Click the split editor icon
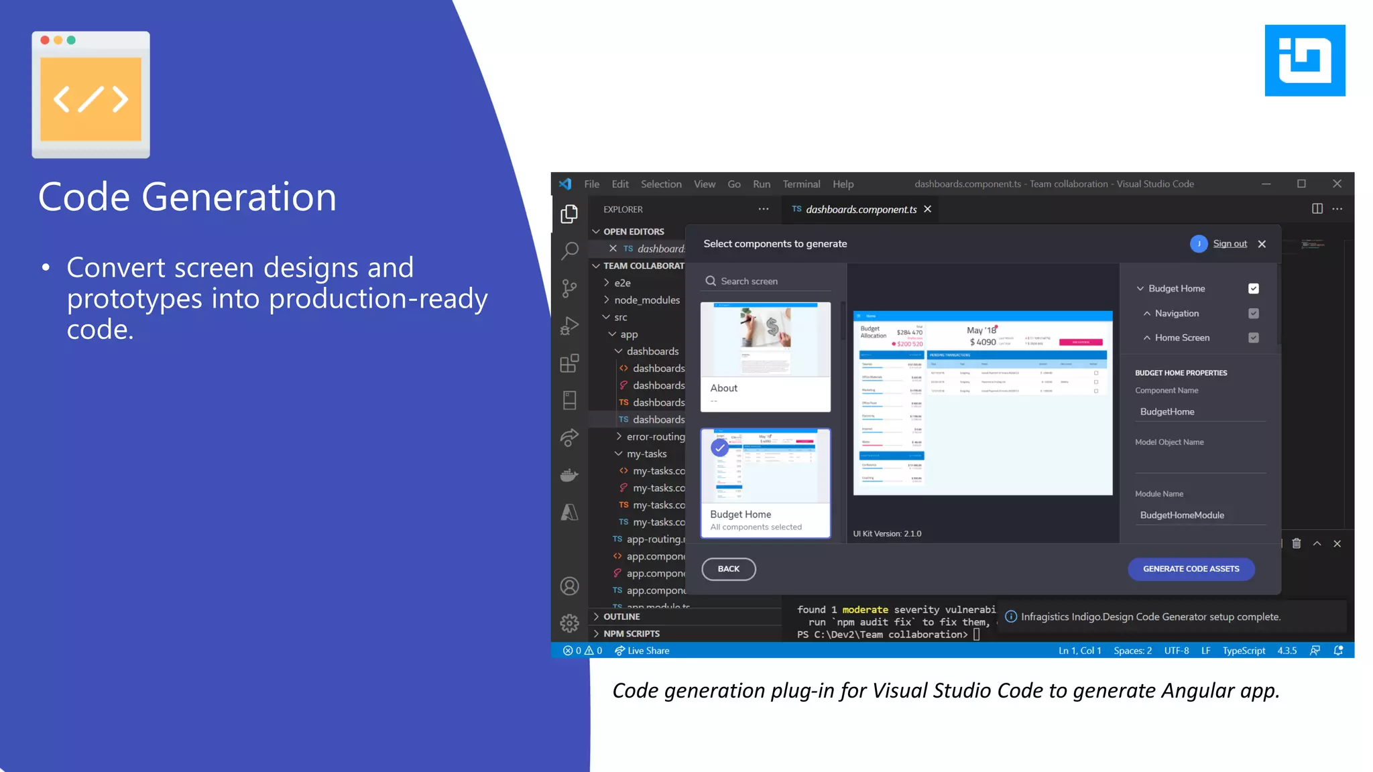 1317,209
